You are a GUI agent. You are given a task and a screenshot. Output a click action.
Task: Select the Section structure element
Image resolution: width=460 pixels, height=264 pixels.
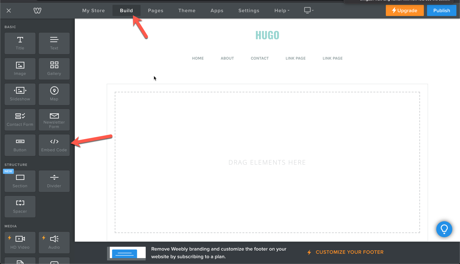click(x=20, y=181)
